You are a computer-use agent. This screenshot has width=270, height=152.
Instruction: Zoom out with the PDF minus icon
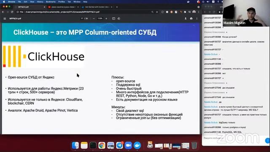94,19
